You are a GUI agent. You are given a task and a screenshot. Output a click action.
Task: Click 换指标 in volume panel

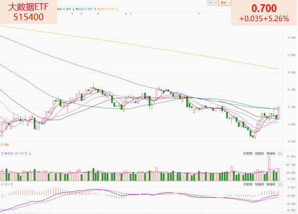(271, 153)
